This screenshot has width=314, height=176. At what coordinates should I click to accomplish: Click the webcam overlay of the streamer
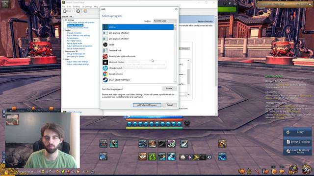43,140
